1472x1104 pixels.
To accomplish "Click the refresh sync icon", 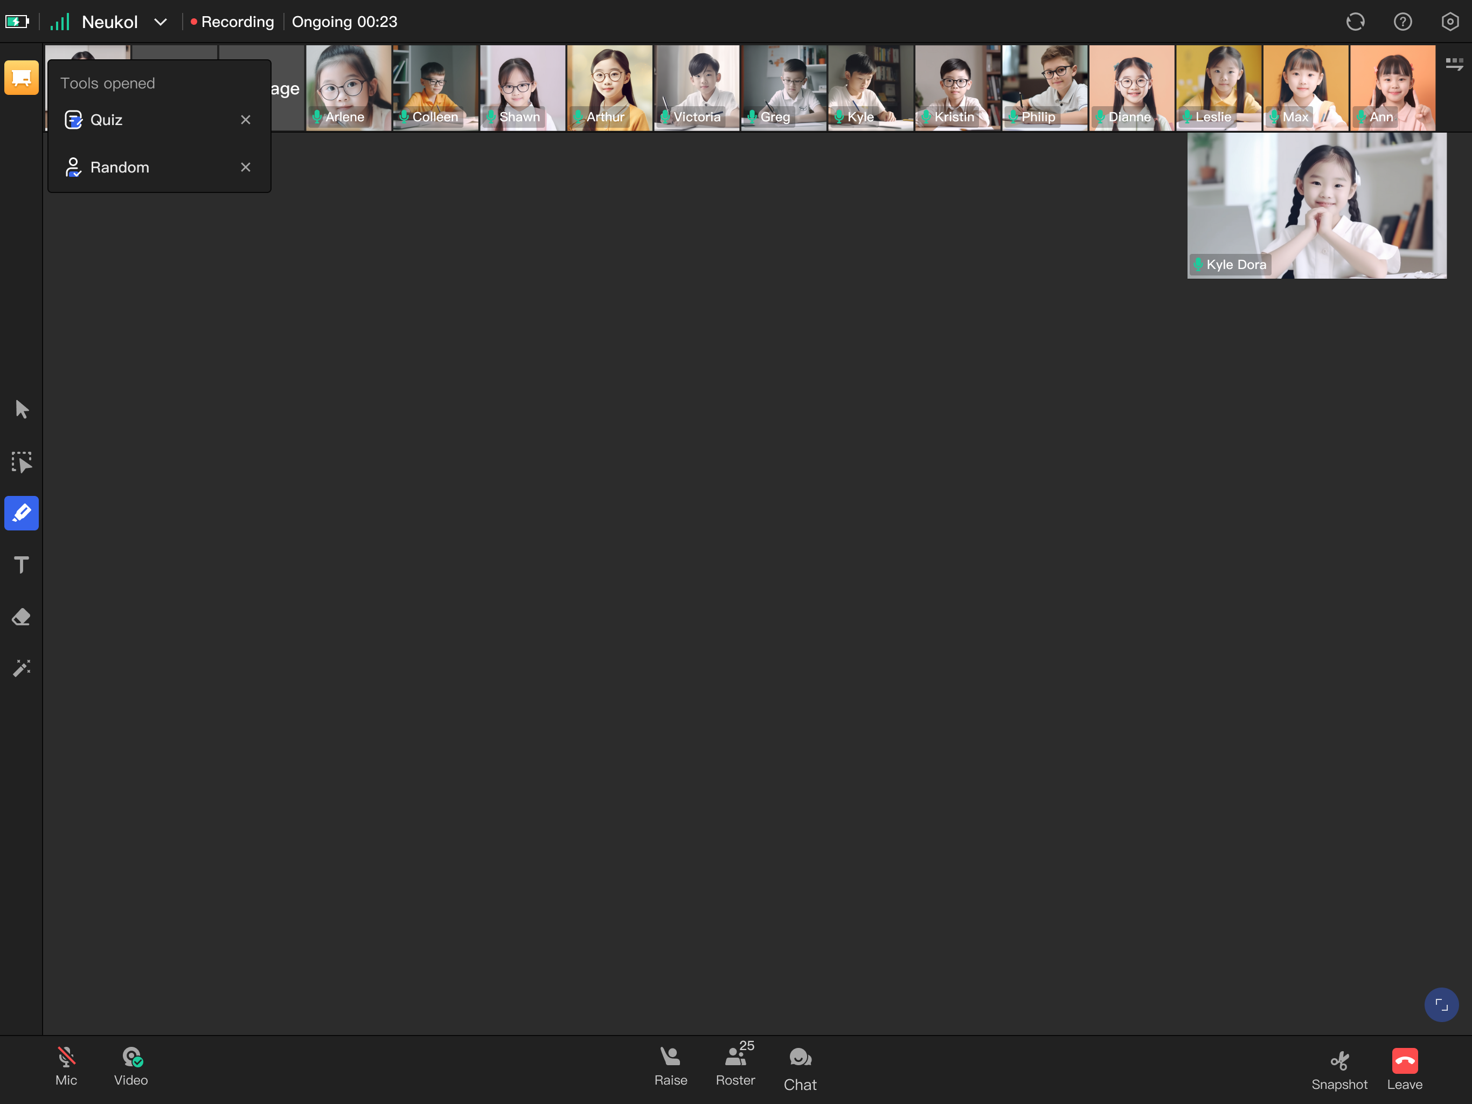I will click(1355, 22).
